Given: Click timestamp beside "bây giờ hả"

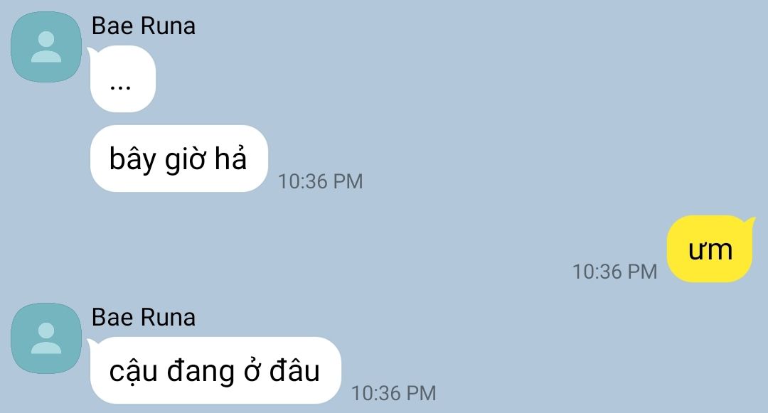Looking at the screenshot, I should click(x=320, y=181).
